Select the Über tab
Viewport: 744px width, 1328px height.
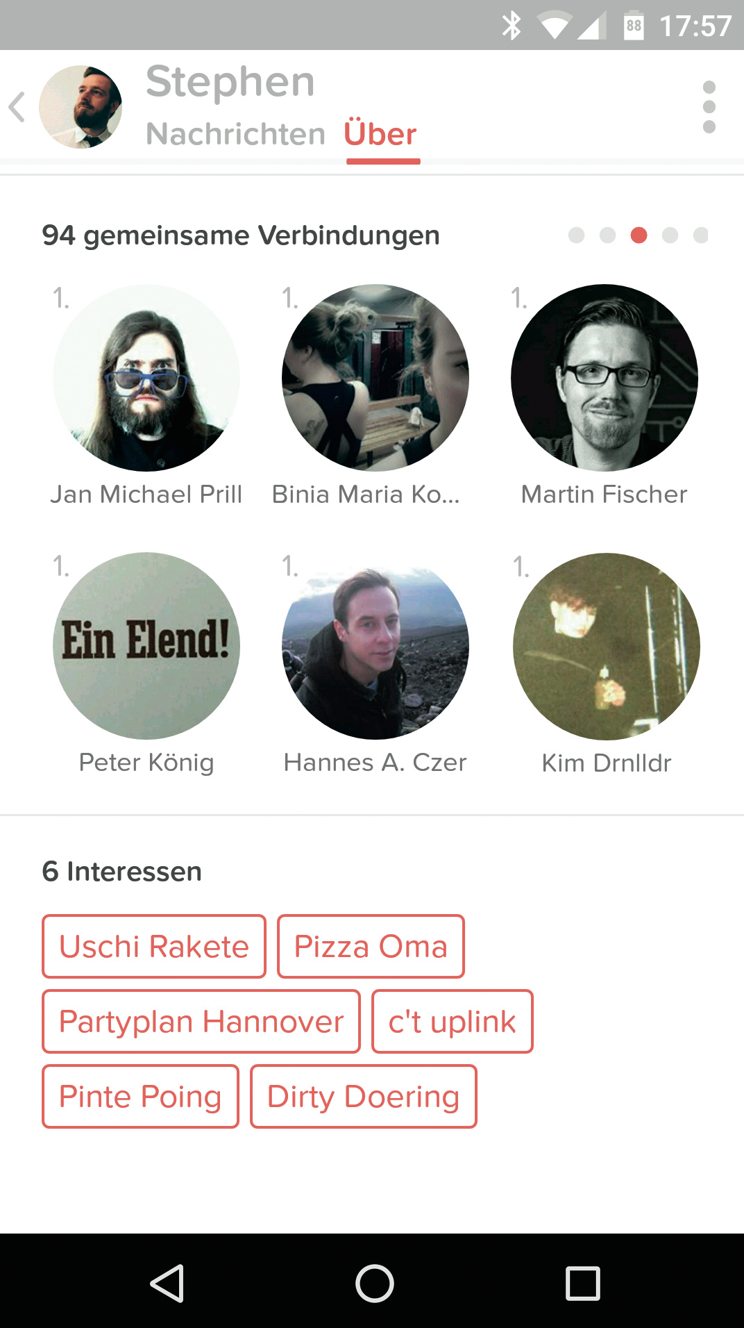click(381, 134)
